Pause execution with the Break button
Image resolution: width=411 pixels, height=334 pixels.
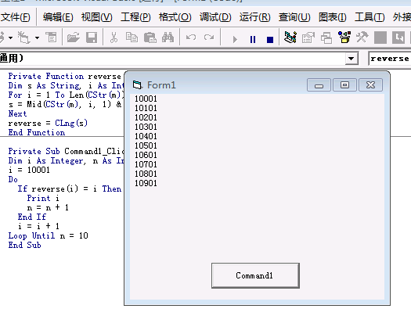click(x=253, y=39)
